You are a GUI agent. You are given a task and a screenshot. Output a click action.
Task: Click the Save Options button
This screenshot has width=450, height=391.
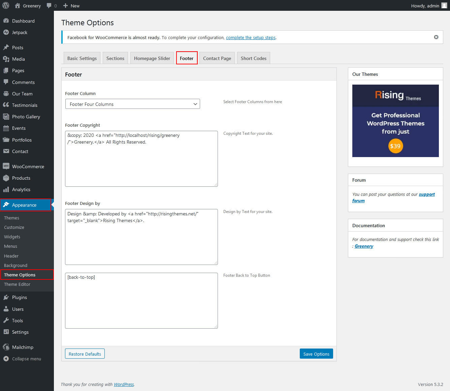pos(316,354)
